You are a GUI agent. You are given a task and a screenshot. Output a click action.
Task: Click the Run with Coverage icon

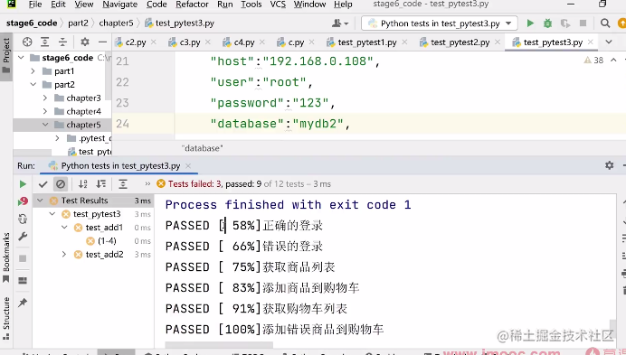tap(564, 23)
